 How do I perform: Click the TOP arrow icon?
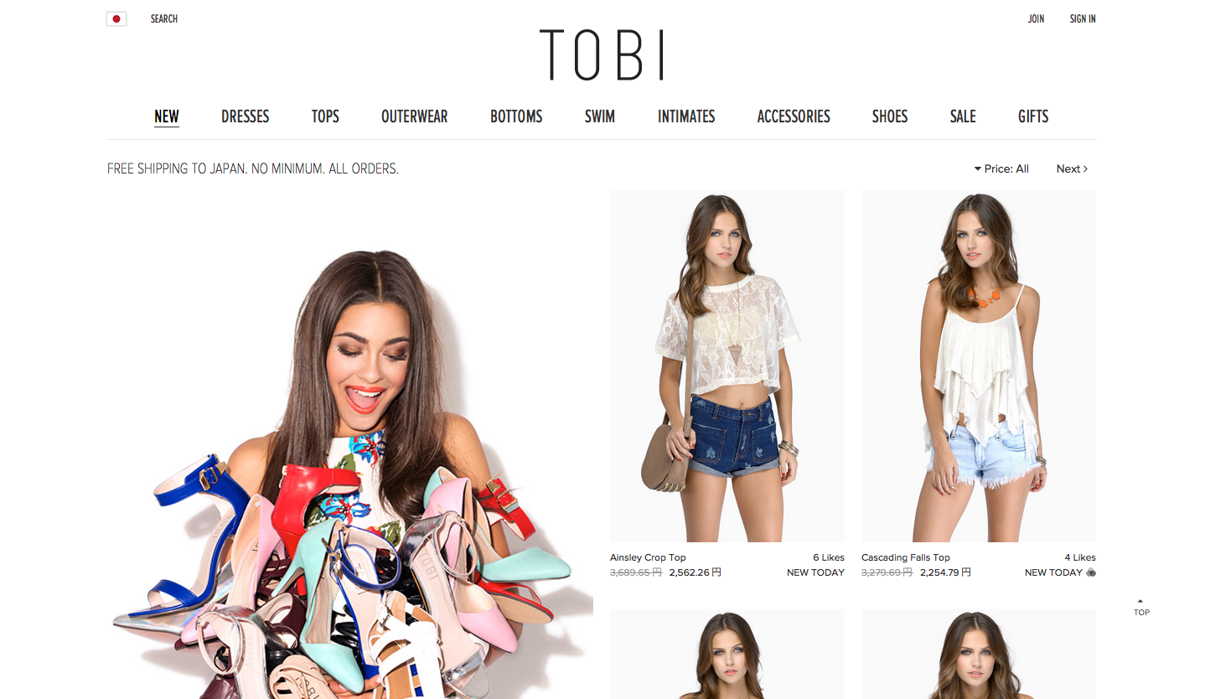pos(1141,608)
